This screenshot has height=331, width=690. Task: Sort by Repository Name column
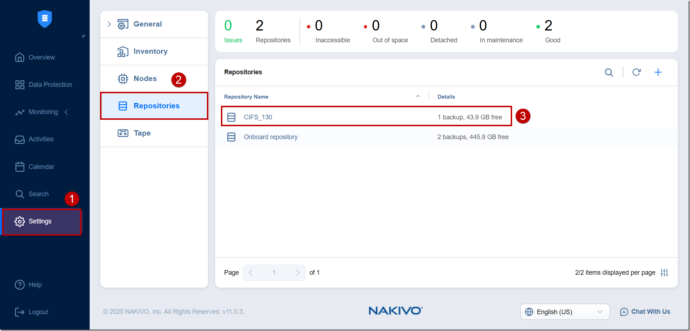click(x=246, y=97)
